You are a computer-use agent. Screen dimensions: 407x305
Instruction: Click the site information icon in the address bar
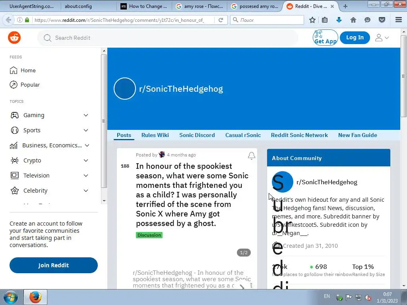[20, 20]
